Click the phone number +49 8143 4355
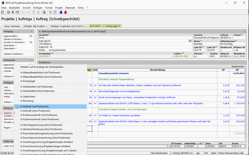This screenshot has width=249, height=155. pyautogui.click(x=181, y=56)
